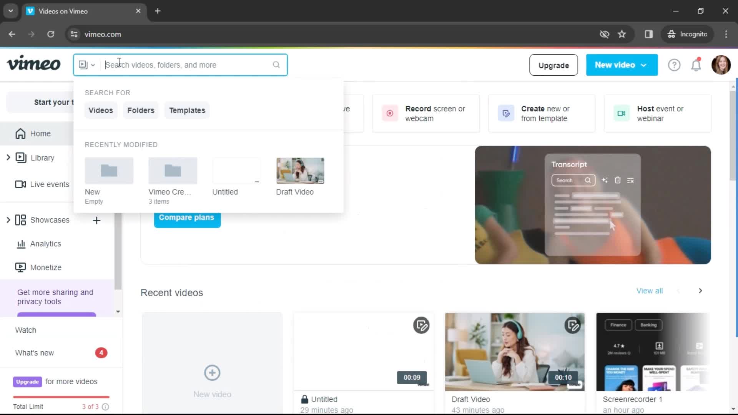The height and width of the screenshot is (415, 738).
Task: Click the red record icon
Action: [x=390, y=113]
